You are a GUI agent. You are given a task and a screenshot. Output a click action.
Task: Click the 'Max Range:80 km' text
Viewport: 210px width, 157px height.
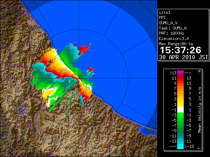[x=176, y=44]
